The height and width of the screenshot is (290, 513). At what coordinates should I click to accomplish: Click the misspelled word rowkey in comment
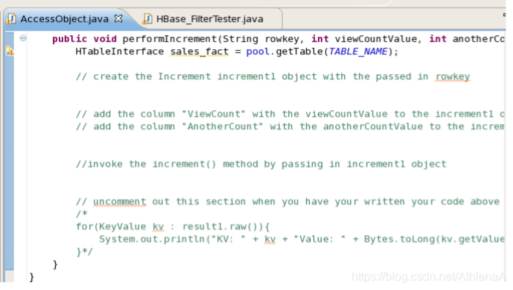pos(453,76)
